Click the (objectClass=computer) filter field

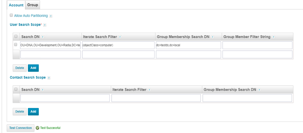point(118,45)
